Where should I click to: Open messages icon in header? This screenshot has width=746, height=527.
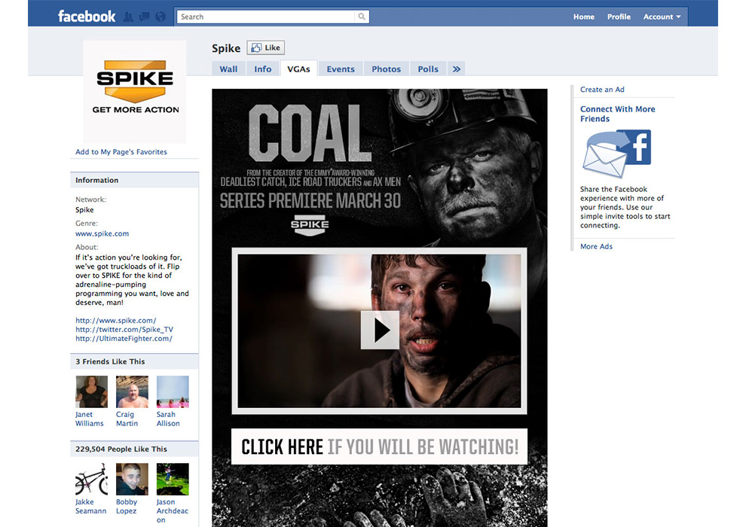pos(144,17)
